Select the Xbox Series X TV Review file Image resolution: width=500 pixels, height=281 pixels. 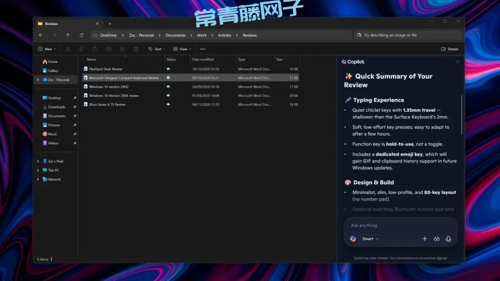pos(107,105)
